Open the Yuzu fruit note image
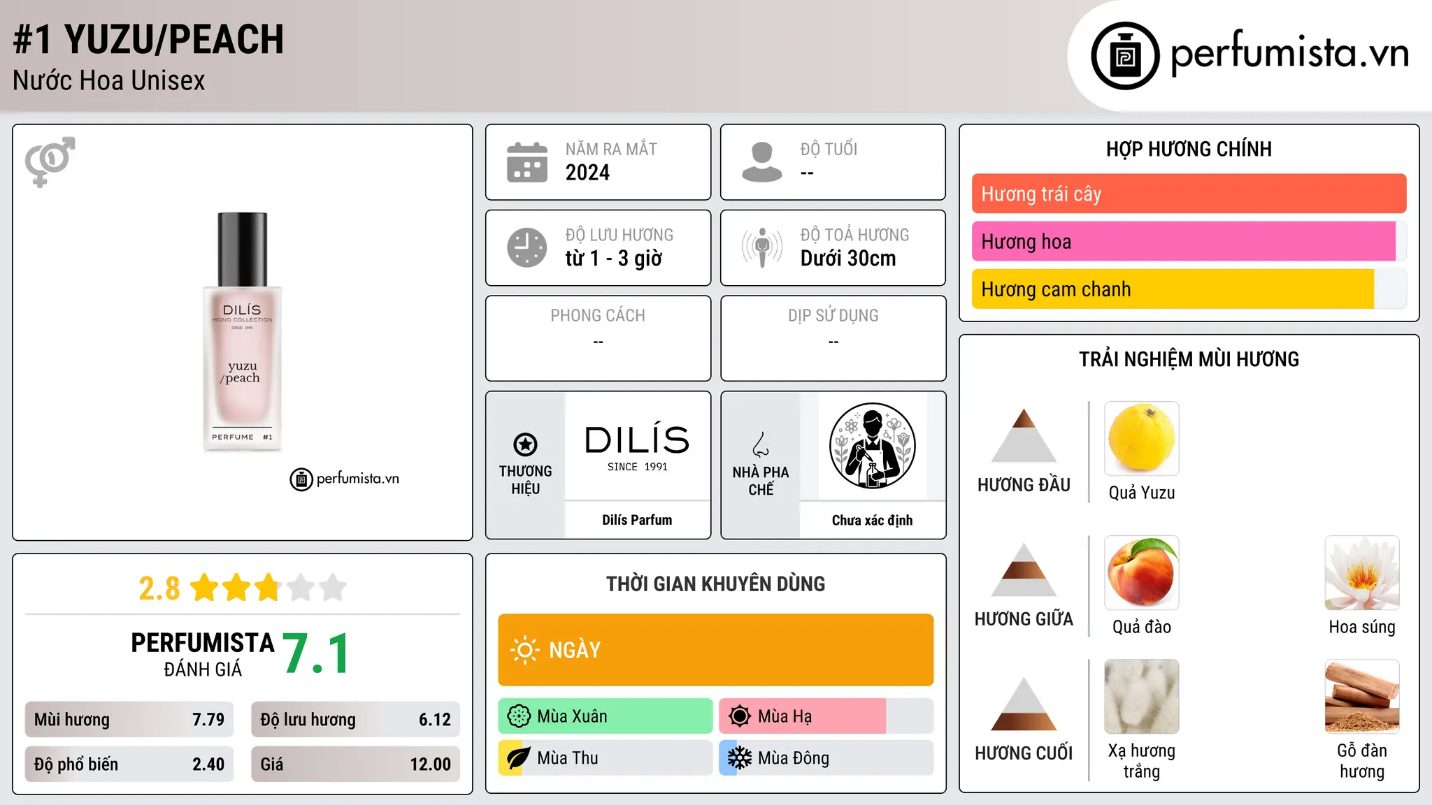Viewport: 1432px width, 805px height. (1142, 439)
